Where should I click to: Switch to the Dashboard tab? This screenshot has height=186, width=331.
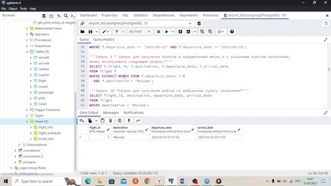(x=88, y=15)
